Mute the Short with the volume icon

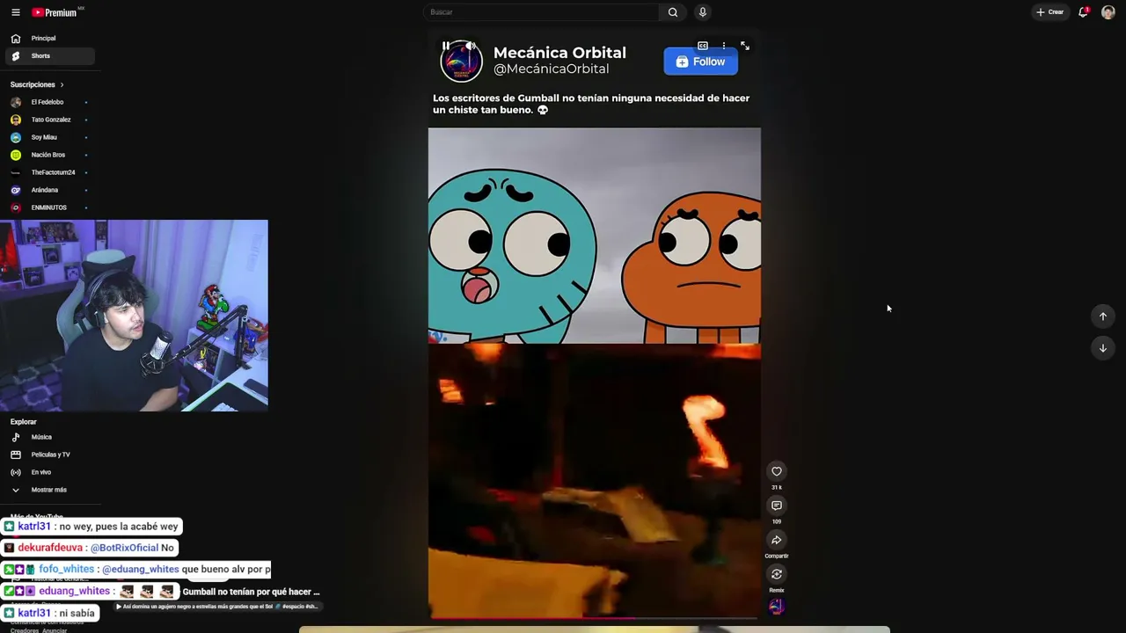pyautogui.click(x=470, y=46)
